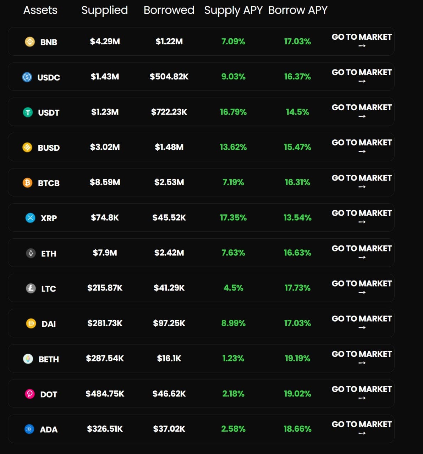The image size is (423, 454).
Task: Click the yellow BUSD icon
Action: click(x=27, y=147)
